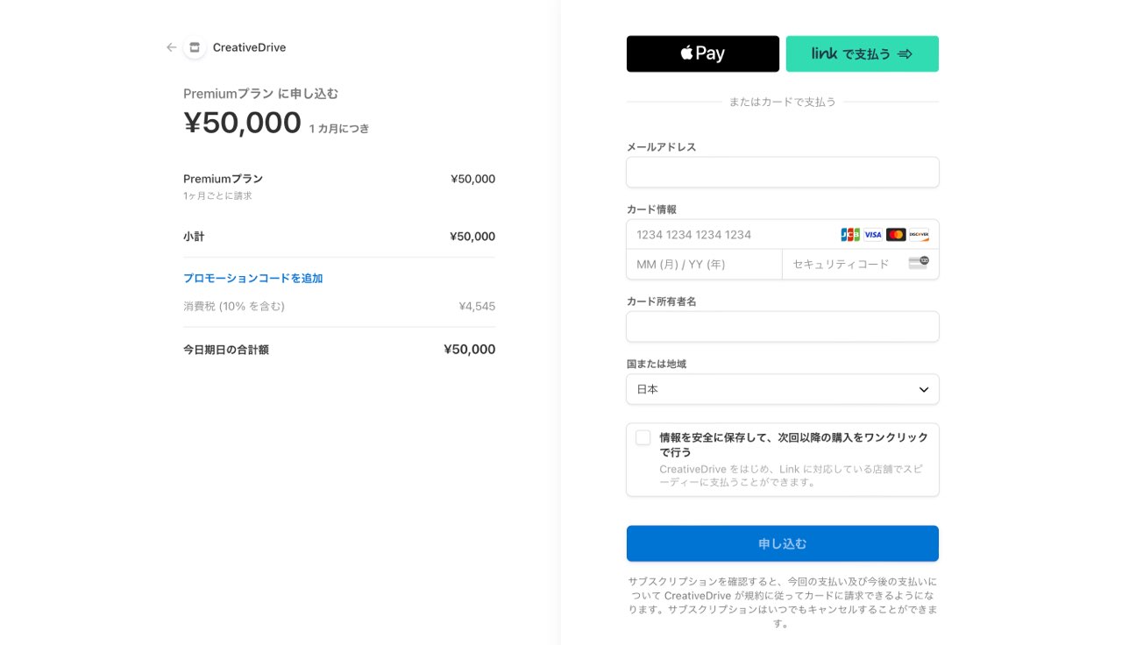Click the card number input field
This screenshot has height=645, width=1122.
pyautogui.click(x=732, y=235)
